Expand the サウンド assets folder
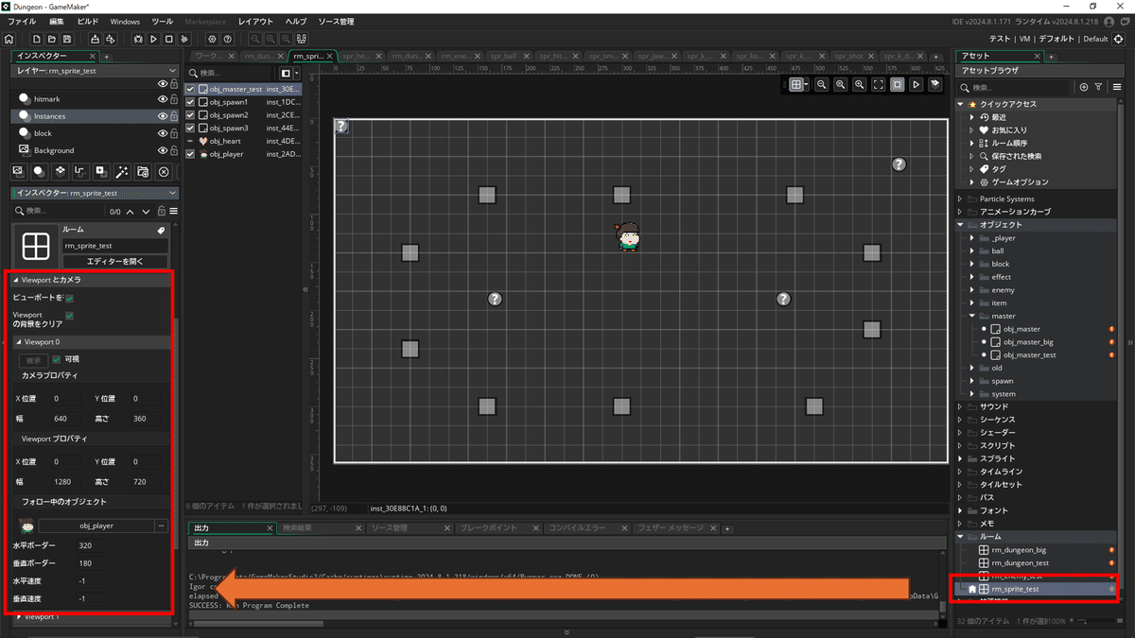Screen dimensions: 1135x638 tap(960, 406)
